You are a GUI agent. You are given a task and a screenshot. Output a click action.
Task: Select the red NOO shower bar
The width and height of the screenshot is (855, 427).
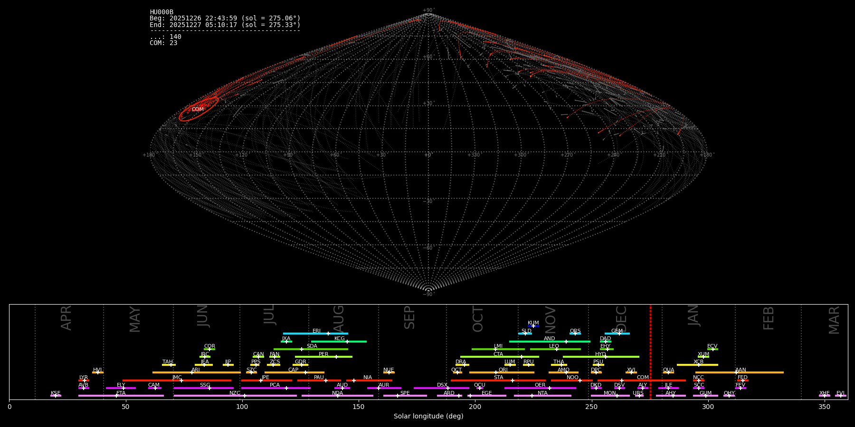coord(572,381)
